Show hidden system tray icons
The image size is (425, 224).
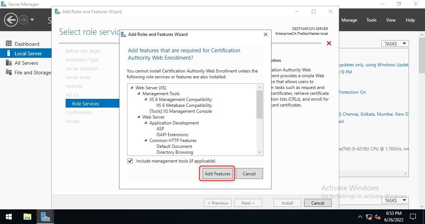coord(360,217)
